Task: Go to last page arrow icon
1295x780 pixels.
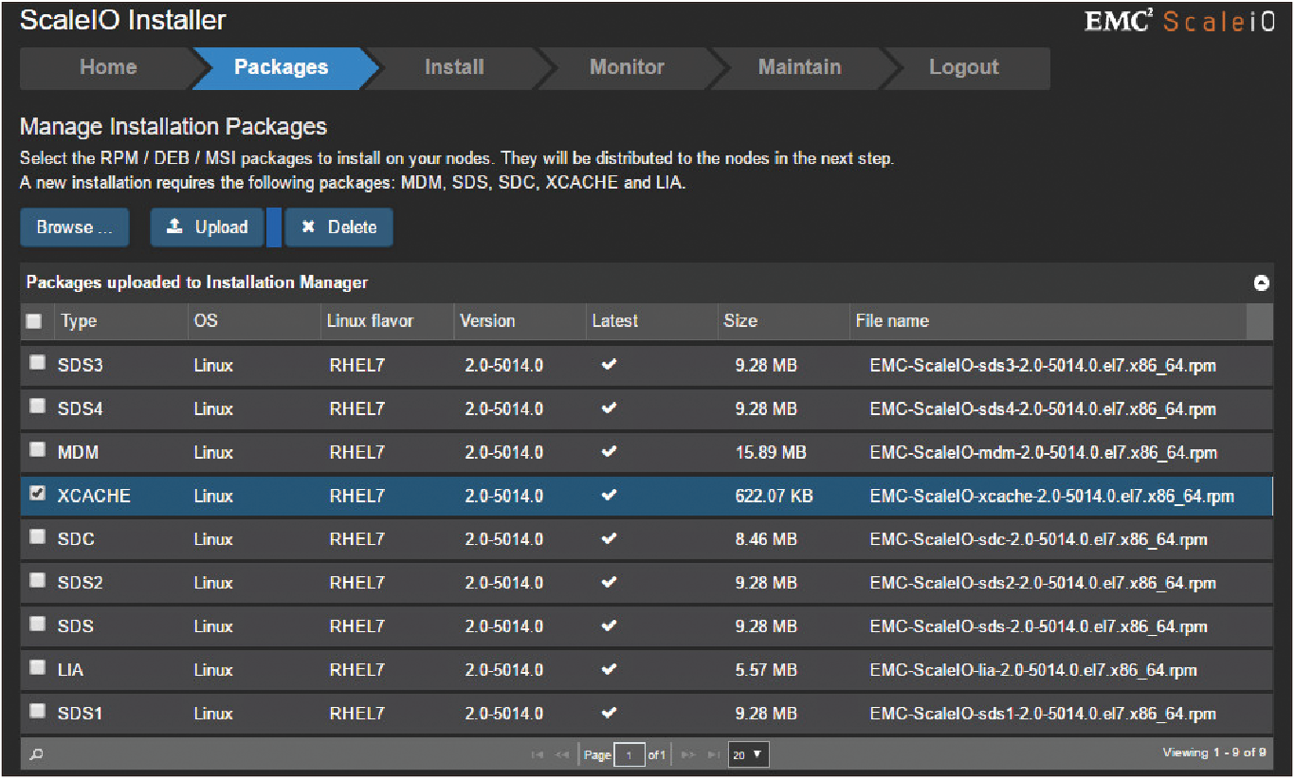Action: click(714, 755)
